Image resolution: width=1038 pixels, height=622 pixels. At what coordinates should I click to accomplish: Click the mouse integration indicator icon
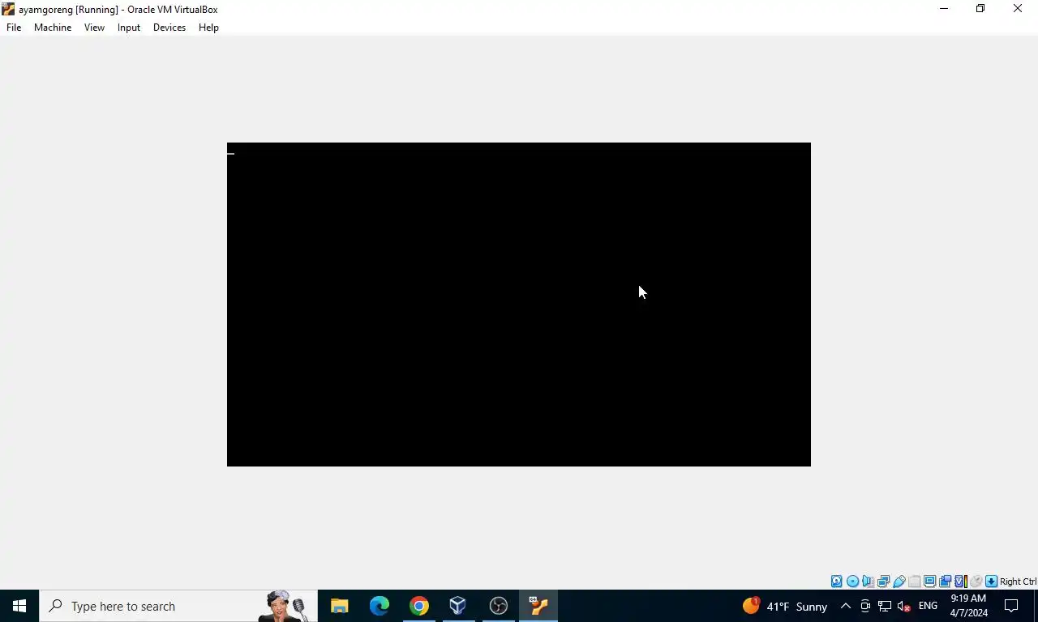[x=976, y=582]
